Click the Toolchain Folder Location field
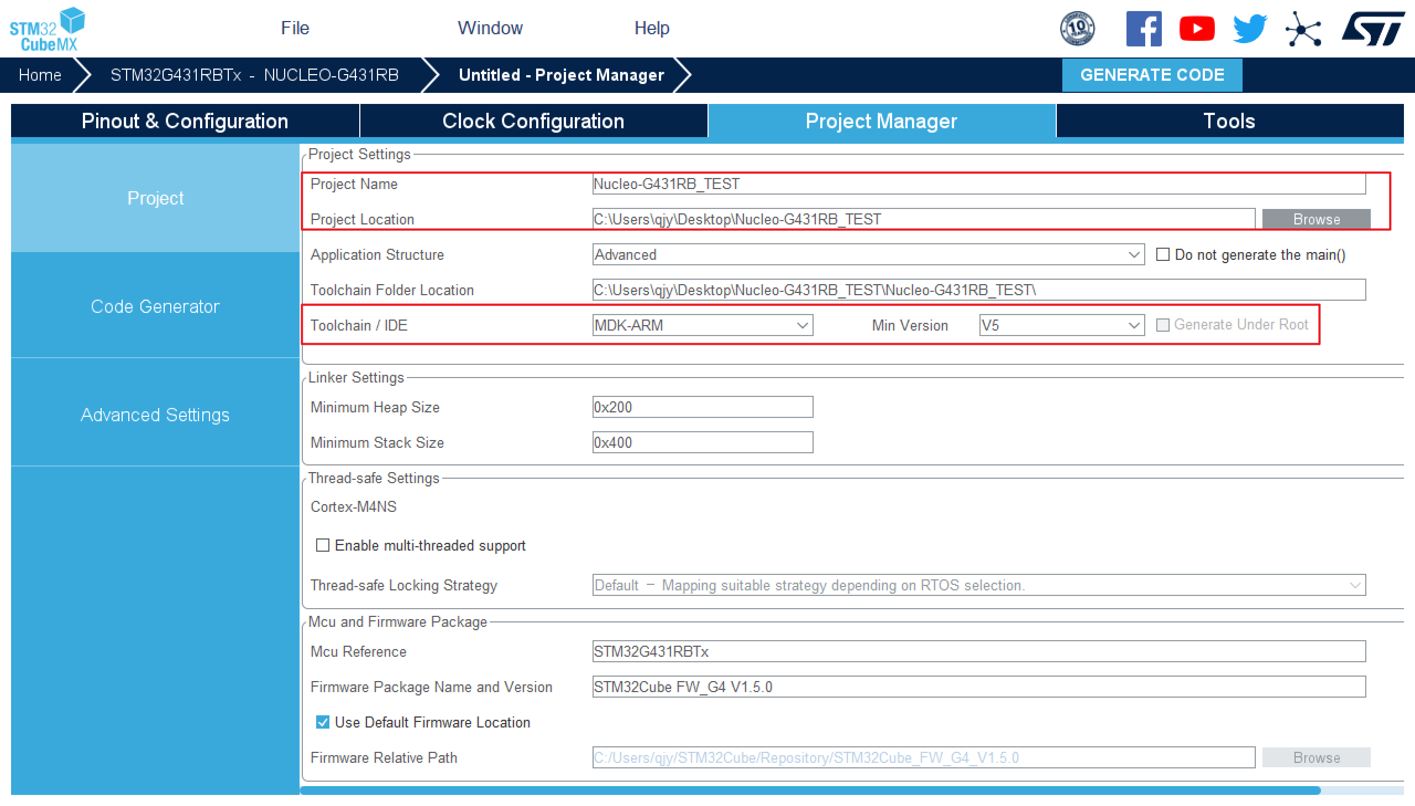 tap(978, 290)
